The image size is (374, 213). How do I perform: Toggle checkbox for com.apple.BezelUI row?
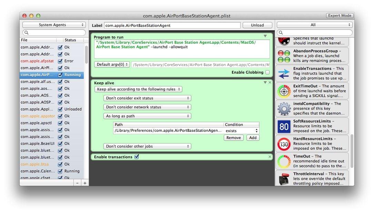coord(60,144)
